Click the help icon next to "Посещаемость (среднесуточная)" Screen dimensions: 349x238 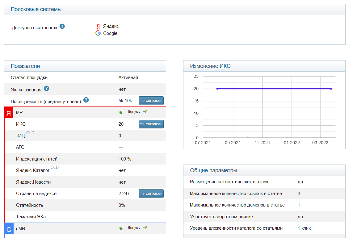tap(86, 100)
